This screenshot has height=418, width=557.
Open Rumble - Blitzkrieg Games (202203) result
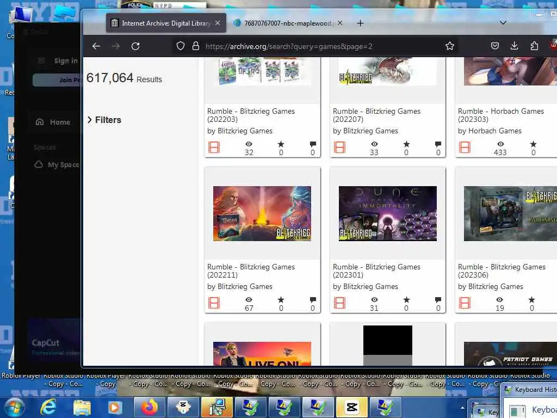tap(251, 115)
